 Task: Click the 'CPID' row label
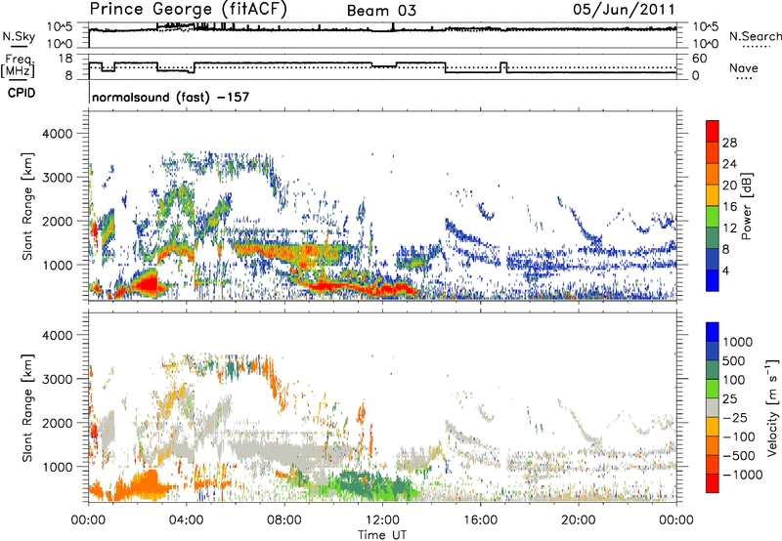pyautogui.click(x=22, y=93)
